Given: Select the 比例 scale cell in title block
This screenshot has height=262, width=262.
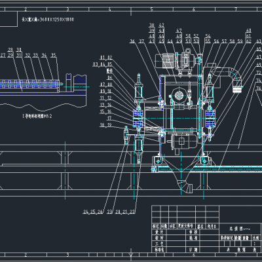Looking at the screenshot, I should pyautogui.click(x=255, y=238).
